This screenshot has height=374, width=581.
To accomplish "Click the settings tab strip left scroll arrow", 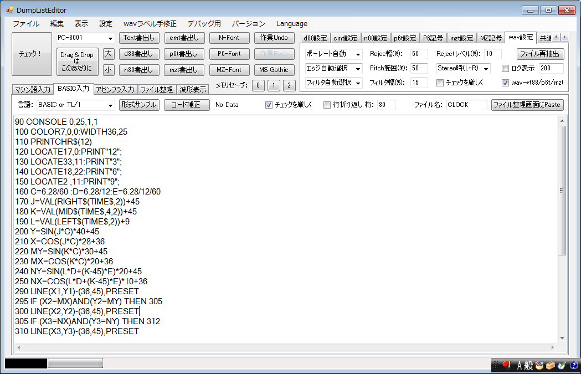I will 556,37.
